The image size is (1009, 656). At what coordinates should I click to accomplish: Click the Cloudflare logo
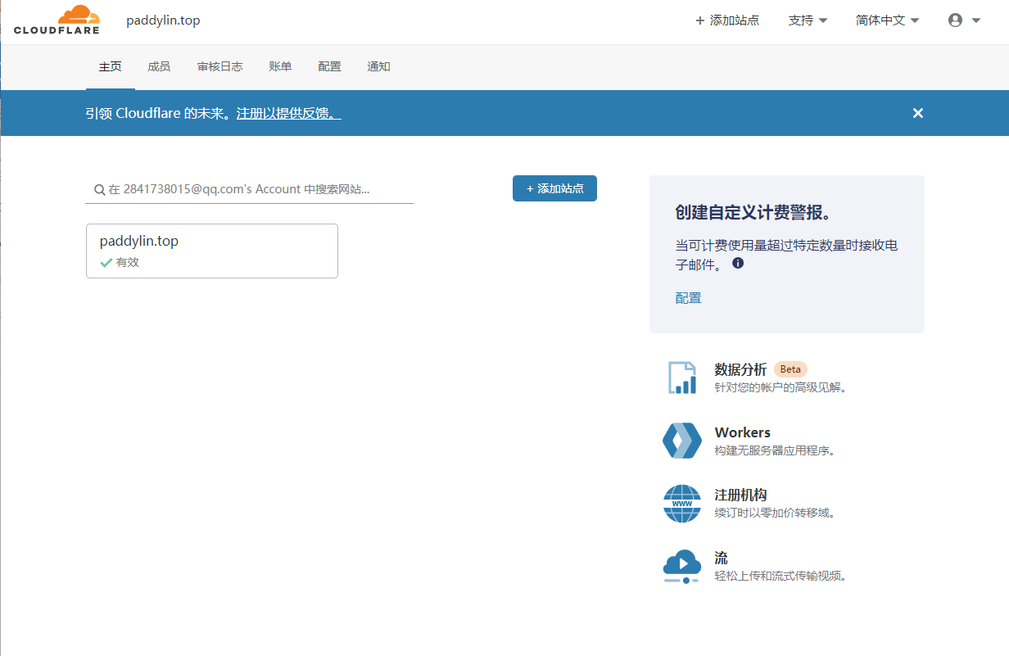pyautogui.click(x=57, y=20)
